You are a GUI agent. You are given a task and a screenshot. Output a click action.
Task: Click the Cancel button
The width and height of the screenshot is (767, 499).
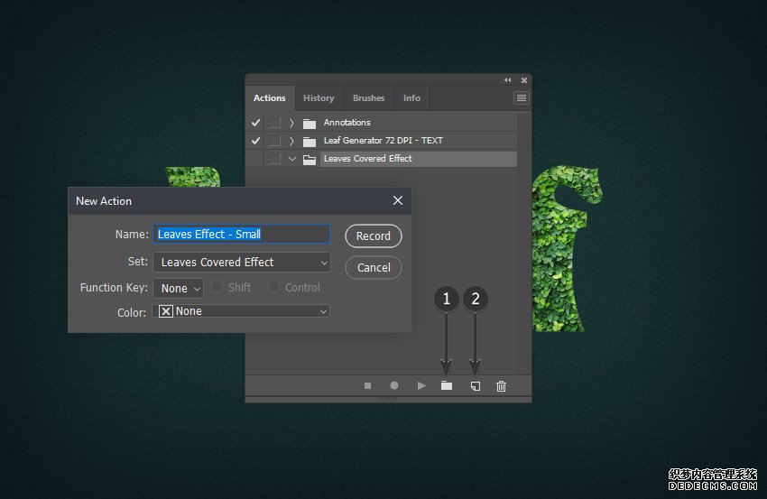coord(374,268)
